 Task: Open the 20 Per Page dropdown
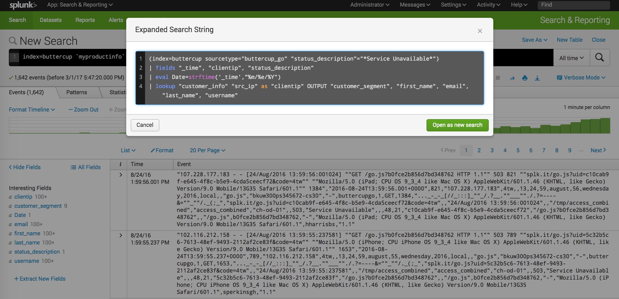207,150
